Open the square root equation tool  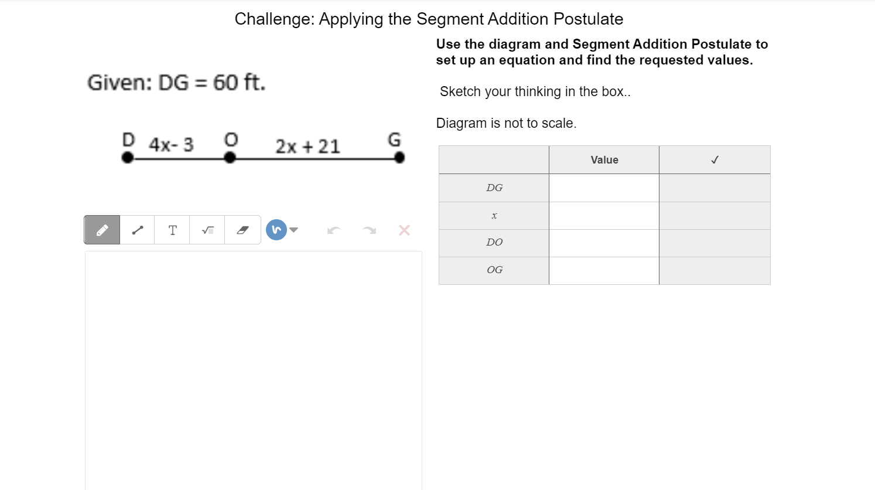pos(207,230)
